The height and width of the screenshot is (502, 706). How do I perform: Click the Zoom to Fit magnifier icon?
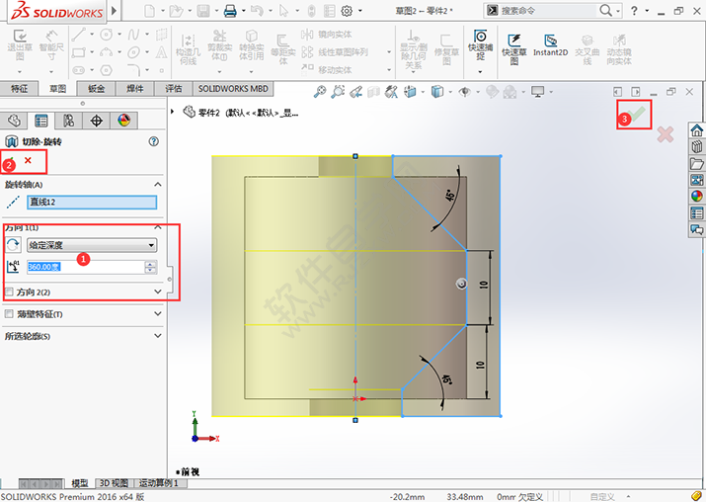pos(320,92)
